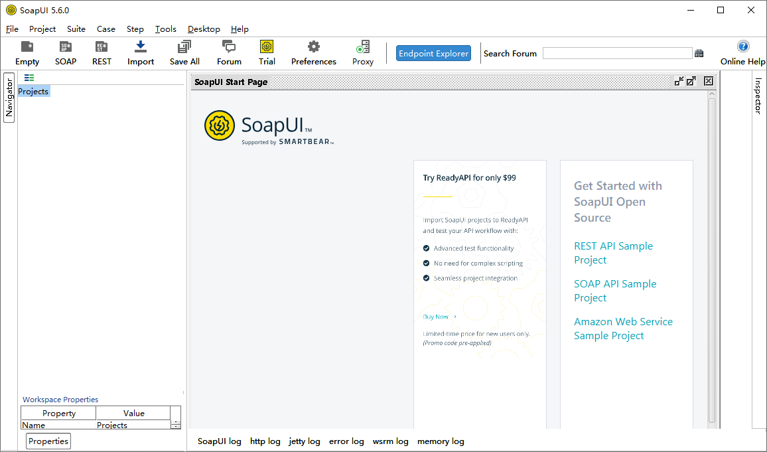Image resolution: width=767 pixels, height=452 pixels.
Task: Click the properties table scrollbar arrow
Action: point(176,425)
